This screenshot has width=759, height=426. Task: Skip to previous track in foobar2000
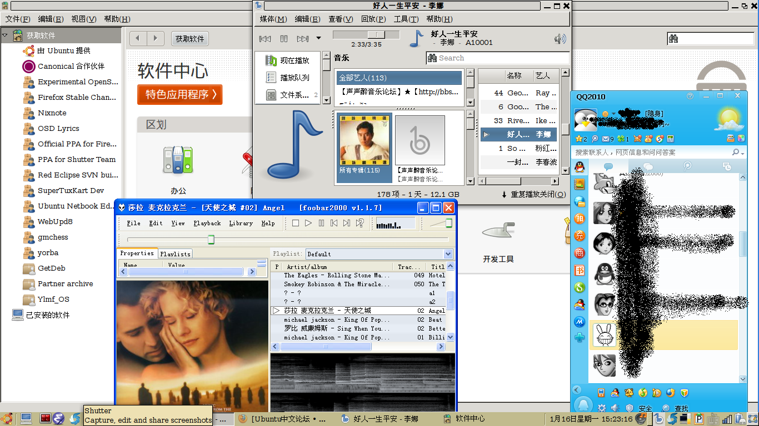tap(334, 223)
